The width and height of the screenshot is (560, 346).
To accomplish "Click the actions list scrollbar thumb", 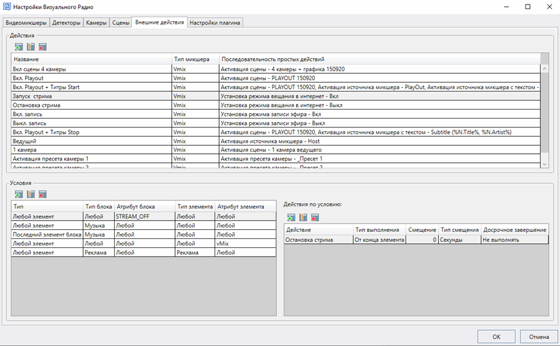I will tap(545, 112).
